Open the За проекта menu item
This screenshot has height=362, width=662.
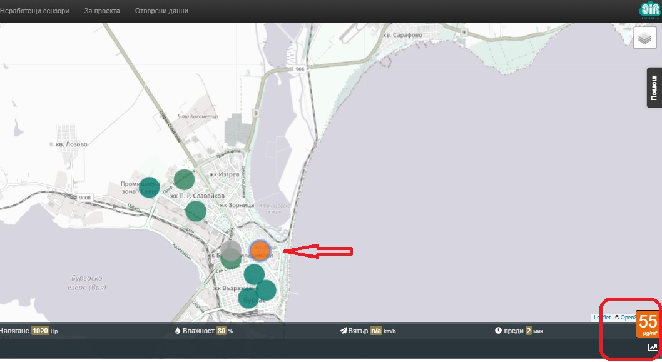(x=102, y=11)
